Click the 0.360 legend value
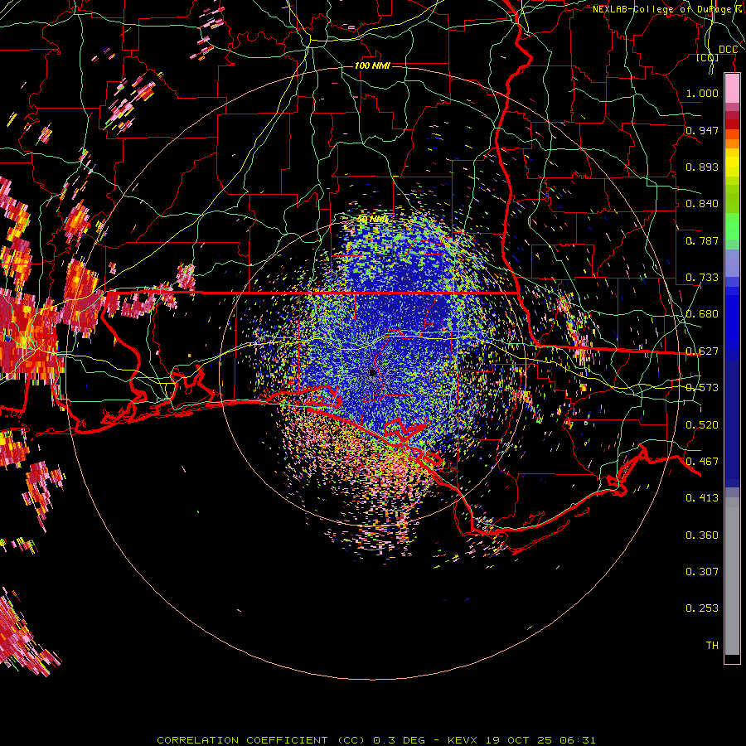 (702, 535)
